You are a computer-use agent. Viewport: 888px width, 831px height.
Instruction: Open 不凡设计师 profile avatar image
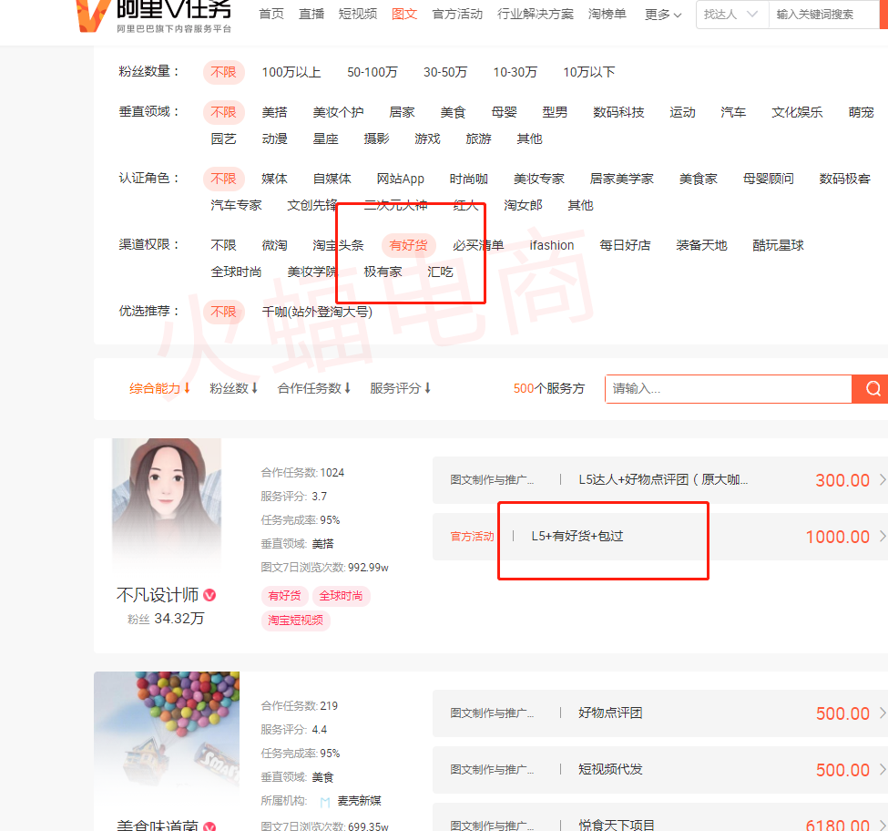pos(166,504)
